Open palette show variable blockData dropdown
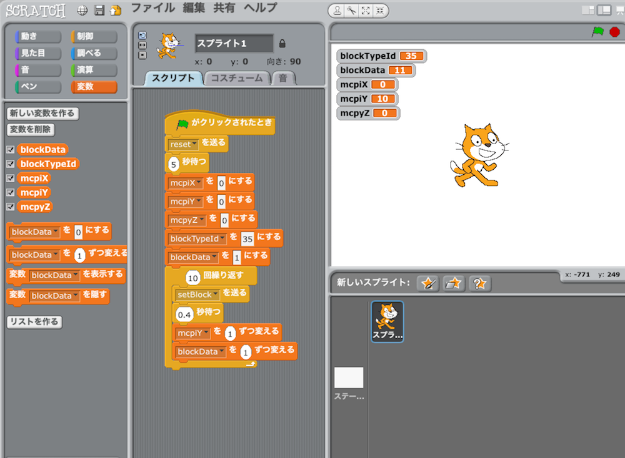 [x=54, y=275]
